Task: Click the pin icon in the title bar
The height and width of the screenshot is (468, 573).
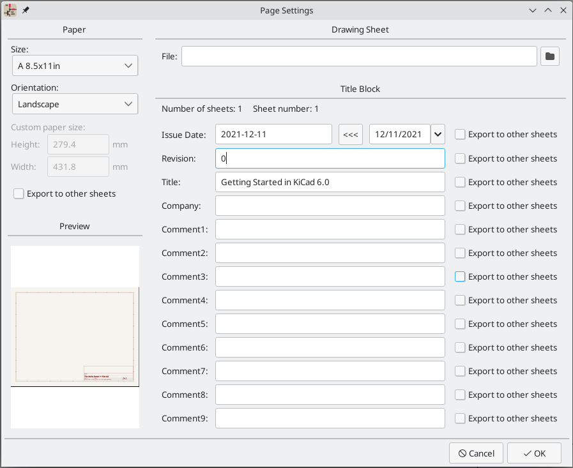Action: (x=25, y=10)
